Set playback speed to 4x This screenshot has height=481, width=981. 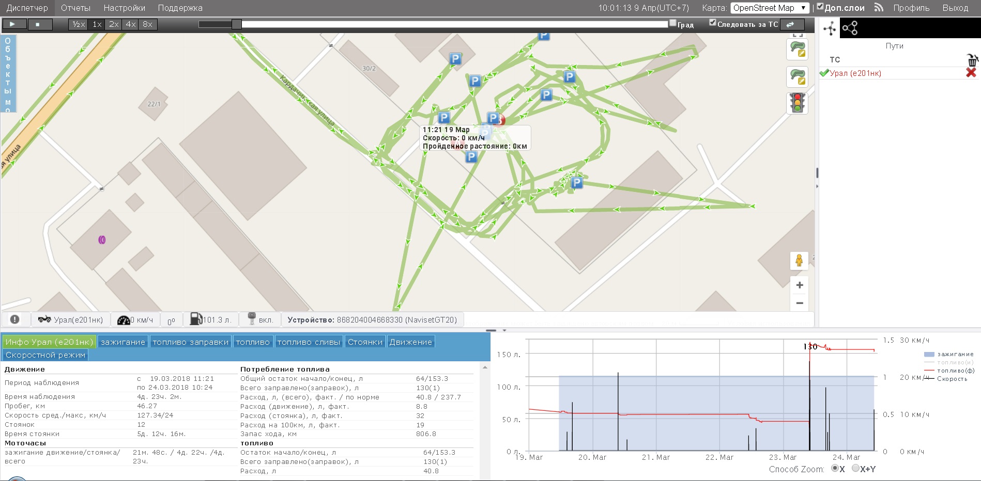131,24
